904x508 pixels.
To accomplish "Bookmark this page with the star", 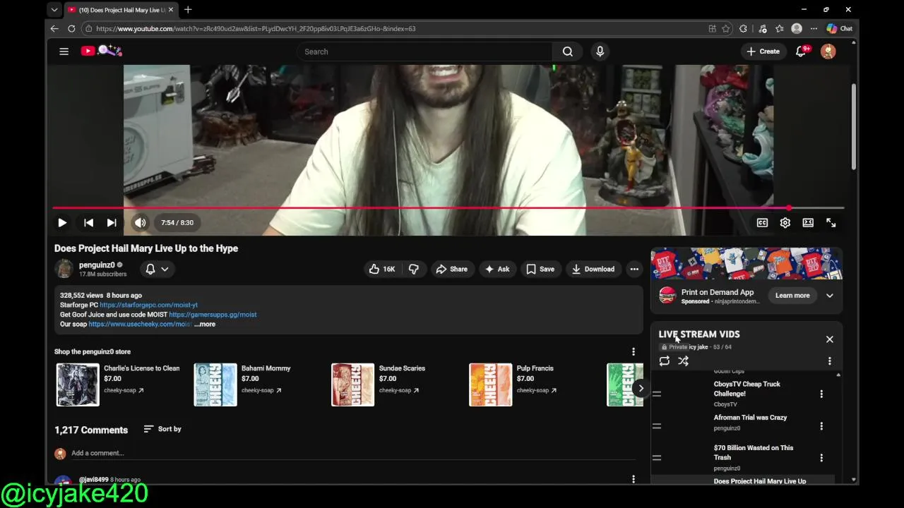I will tap(725, 29).
